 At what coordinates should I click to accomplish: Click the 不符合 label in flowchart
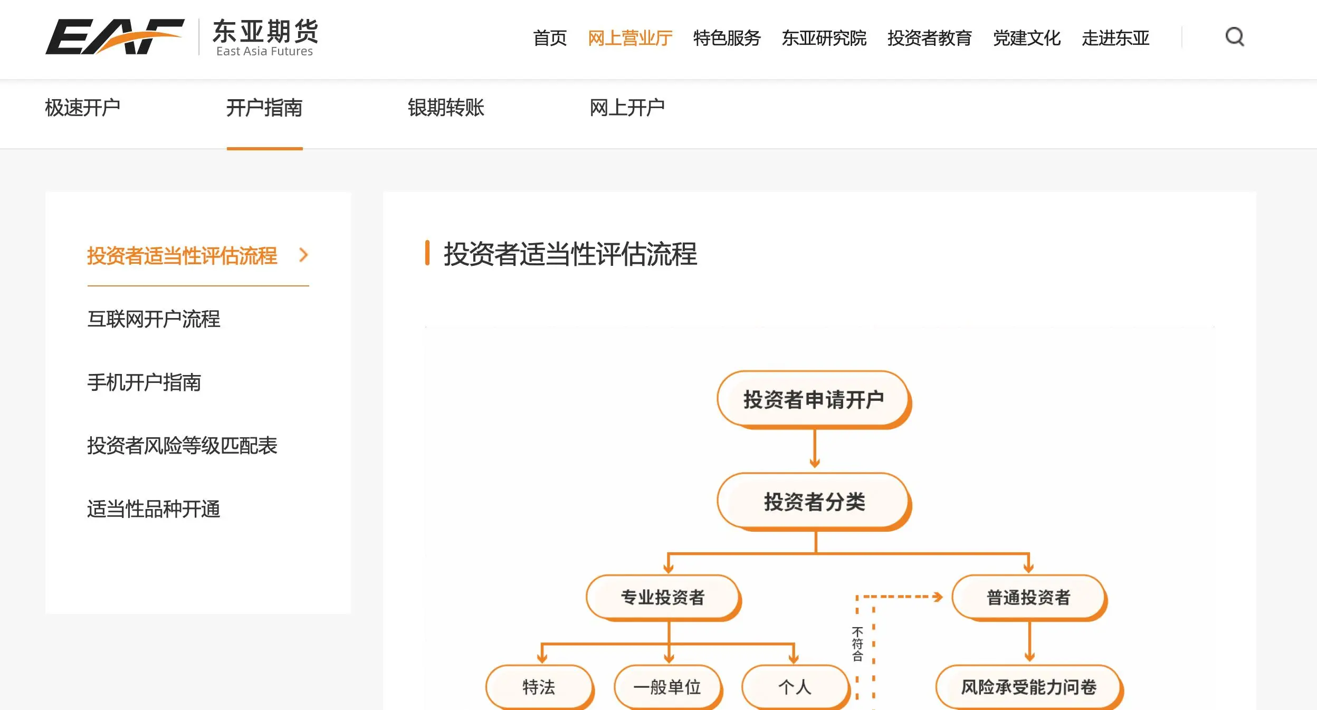pos(857,644)
